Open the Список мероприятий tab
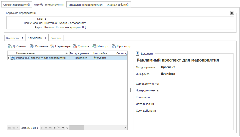Image resolution: width=240 pixels, height=137 pixels. point(16,5)
